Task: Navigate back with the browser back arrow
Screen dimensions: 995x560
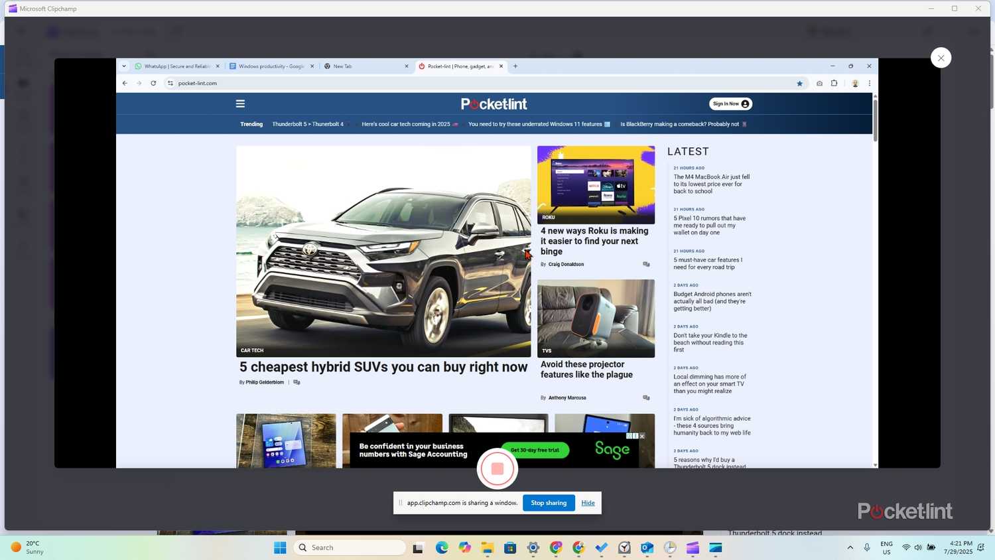Action: (124, 83)
